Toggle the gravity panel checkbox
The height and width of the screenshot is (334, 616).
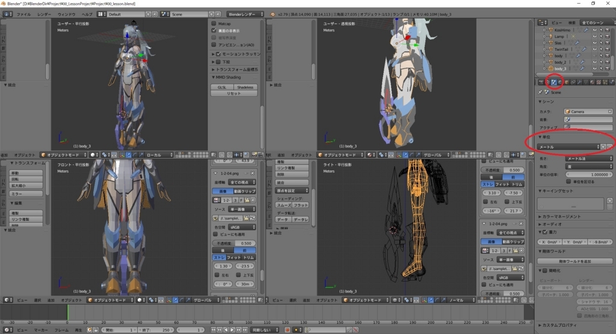(x=545, y=232)
